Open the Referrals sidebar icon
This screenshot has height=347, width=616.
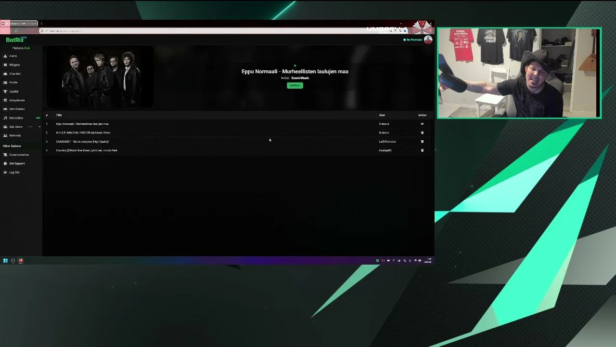tap(5, 135)
